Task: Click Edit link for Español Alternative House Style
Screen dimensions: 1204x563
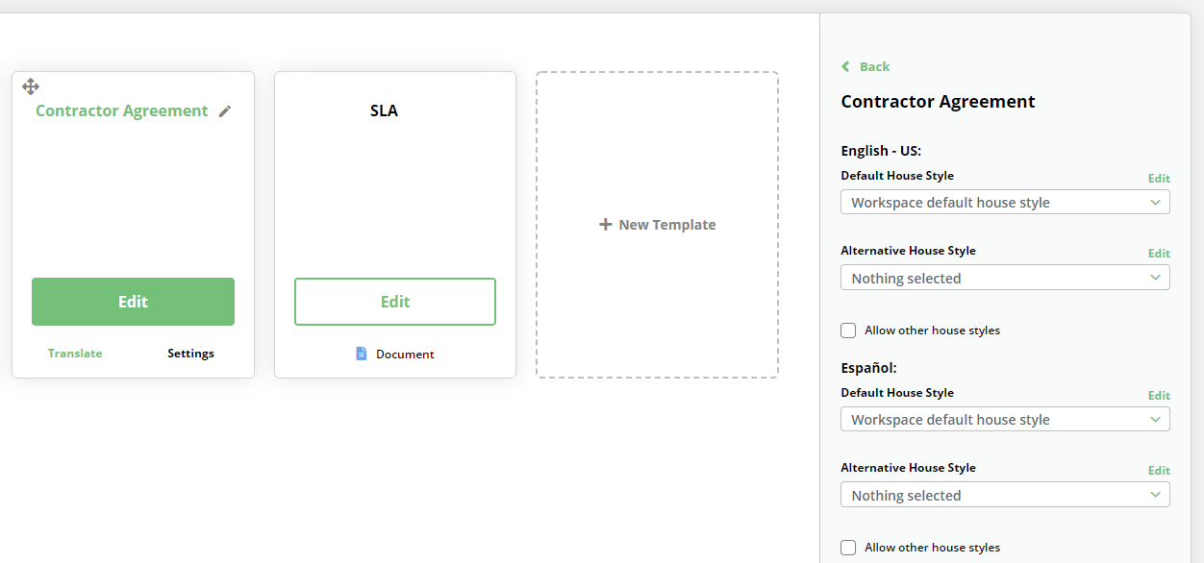Action: (1159, 471)
